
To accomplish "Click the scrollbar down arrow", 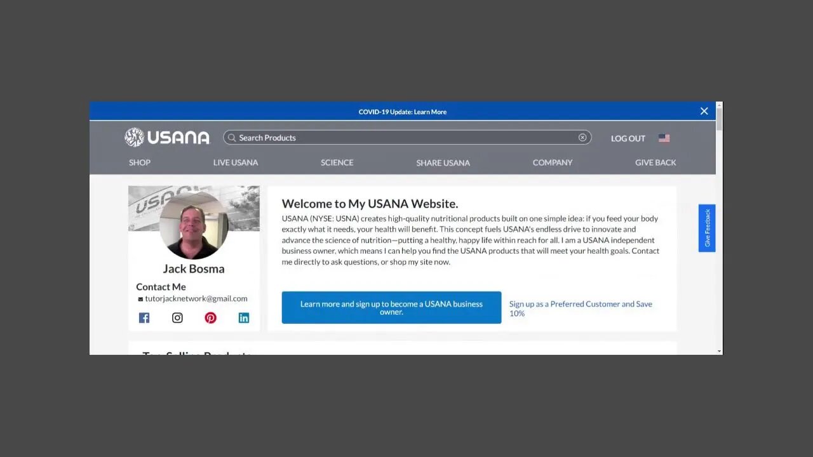I will (719, 351).
